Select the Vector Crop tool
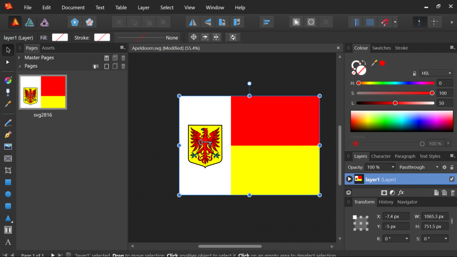The image size is (457, 257). point(8,171)
